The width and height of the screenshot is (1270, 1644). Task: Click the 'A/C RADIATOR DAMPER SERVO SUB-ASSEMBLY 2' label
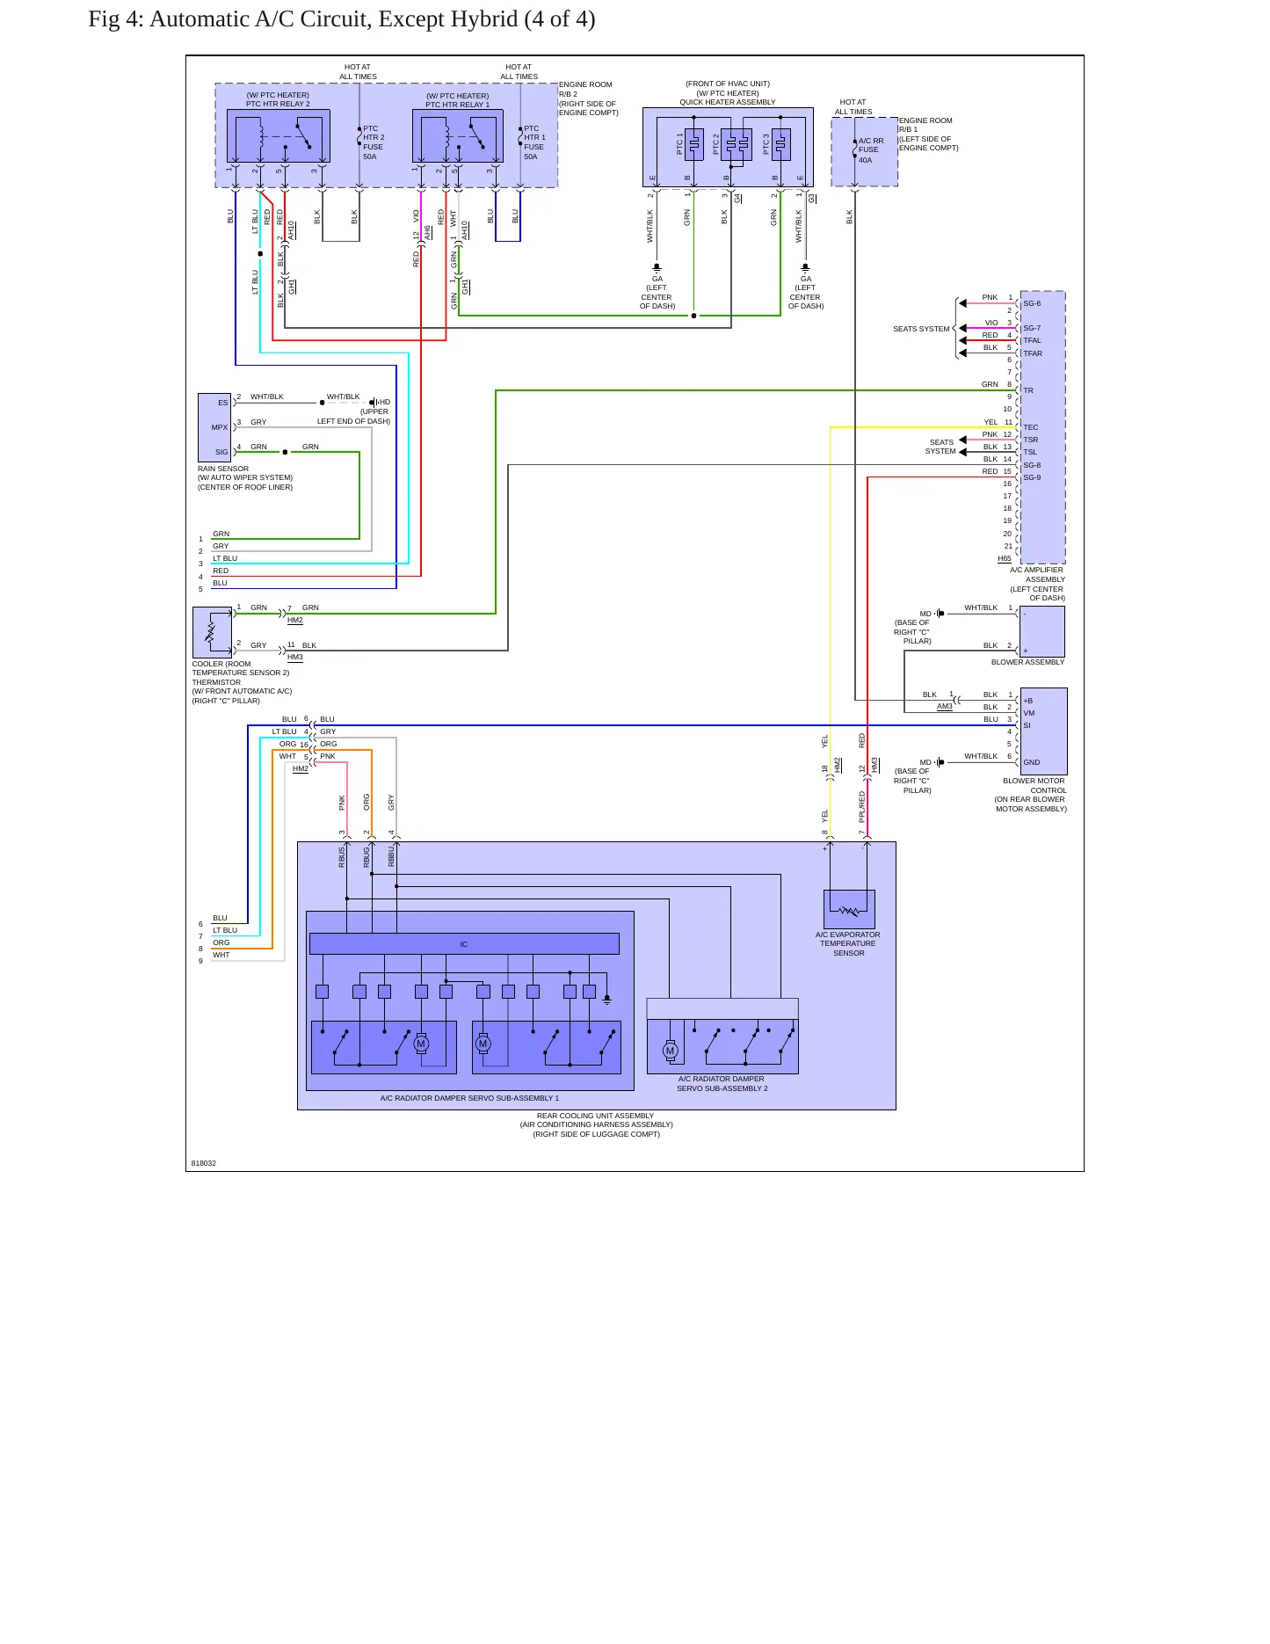point(722,1083)
